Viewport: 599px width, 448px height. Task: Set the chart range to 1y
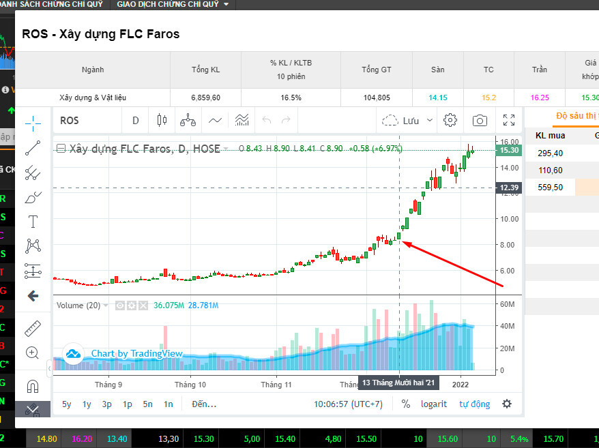(87, 404)
